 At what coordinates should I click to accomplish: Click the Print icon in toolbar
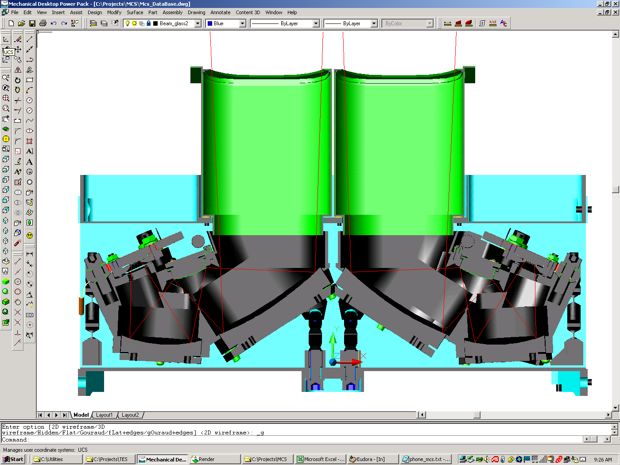point(43,23)
